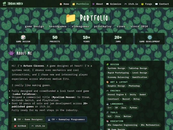Open the Home nav item
173x130 pixels.
64,4
